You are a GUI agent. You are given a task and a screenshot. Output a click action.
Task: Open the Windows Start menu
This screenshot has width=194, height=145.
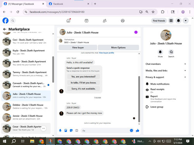(5, 141)
